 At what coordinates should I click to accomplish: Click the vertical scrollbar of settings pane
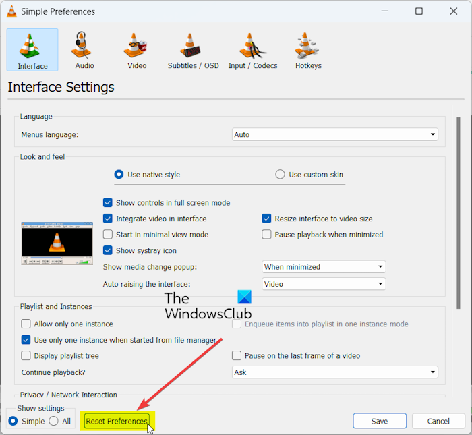458,213
